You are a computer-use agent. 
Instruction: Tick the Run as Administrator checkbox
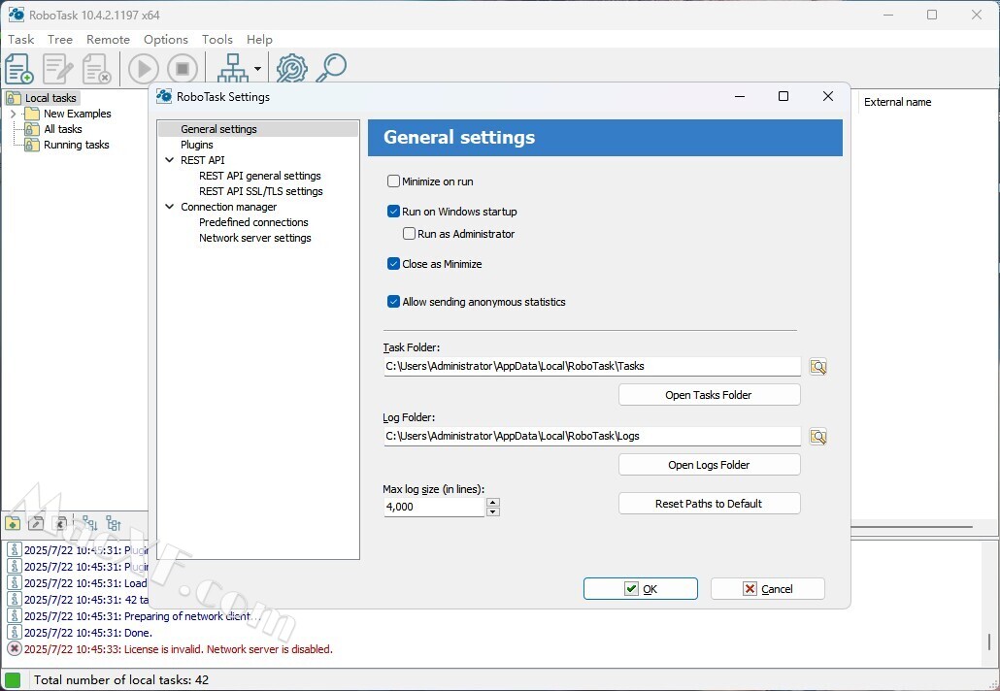[410, 234]
